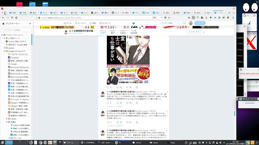Open the site information icon in address bar
Viewport: 259px width, 145px height.
tap(36, 18)
